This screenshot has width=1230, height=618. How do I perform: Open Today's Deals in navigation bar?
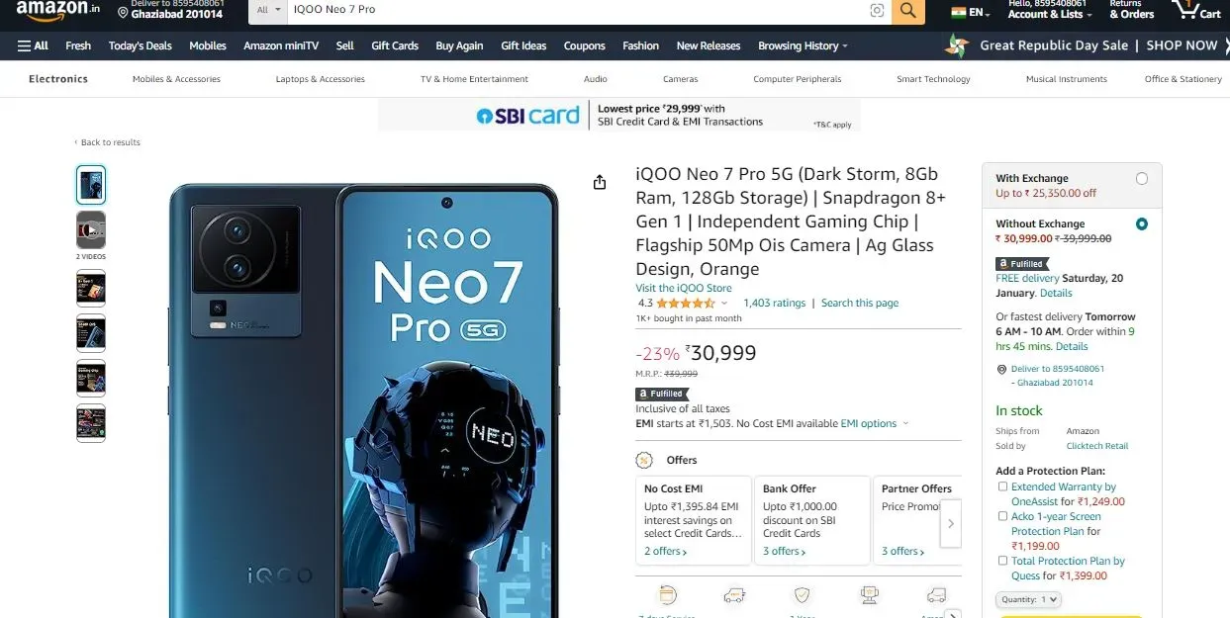click(140, 45)
